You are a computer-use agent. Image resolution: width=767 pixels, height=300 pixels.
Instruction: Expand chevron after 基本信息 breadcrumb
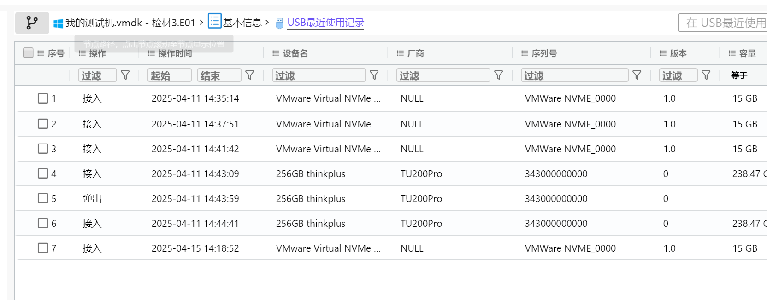click(x=267, y=22)
